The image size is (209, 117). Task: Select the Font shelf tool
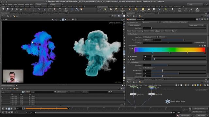[x=60, y=10]
